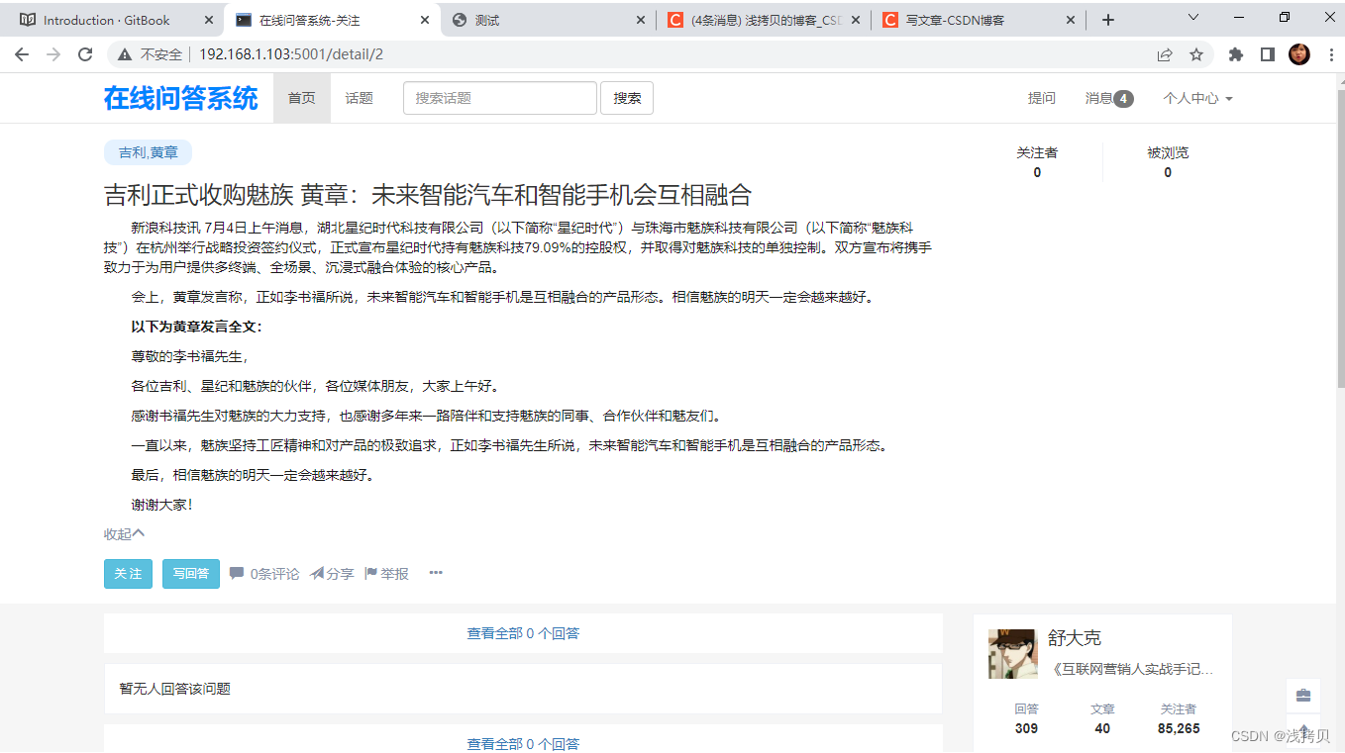Click the back-to-top arrow icon
The image size is (1345, 753).
coord(1303,730)
